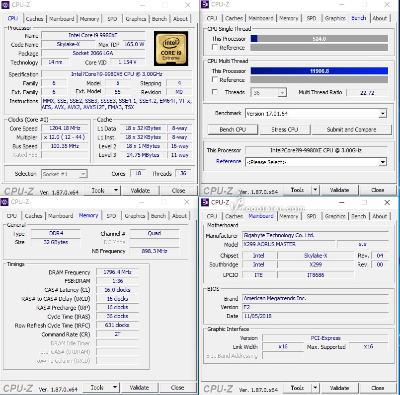Click the Bench CPU button

pyautogui.click(x=233, y=130)
